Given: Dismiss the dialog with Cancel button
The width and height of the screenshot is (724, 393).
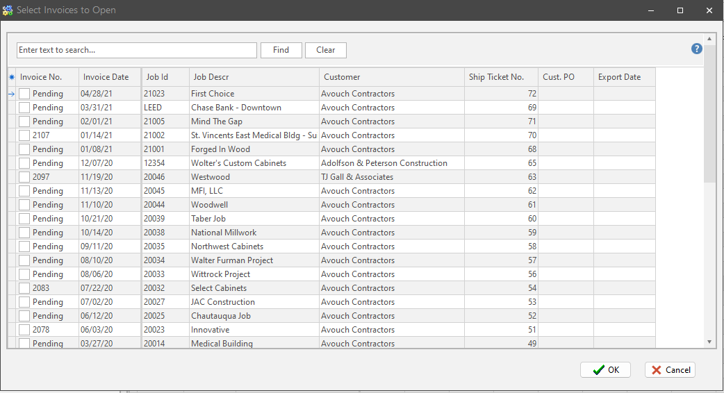Looking at the screenshot, I should [x=670, y=370].
